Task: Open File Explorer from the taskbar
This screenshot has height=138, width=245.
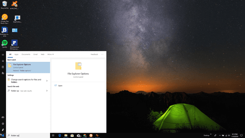Action: coord(66,135)
